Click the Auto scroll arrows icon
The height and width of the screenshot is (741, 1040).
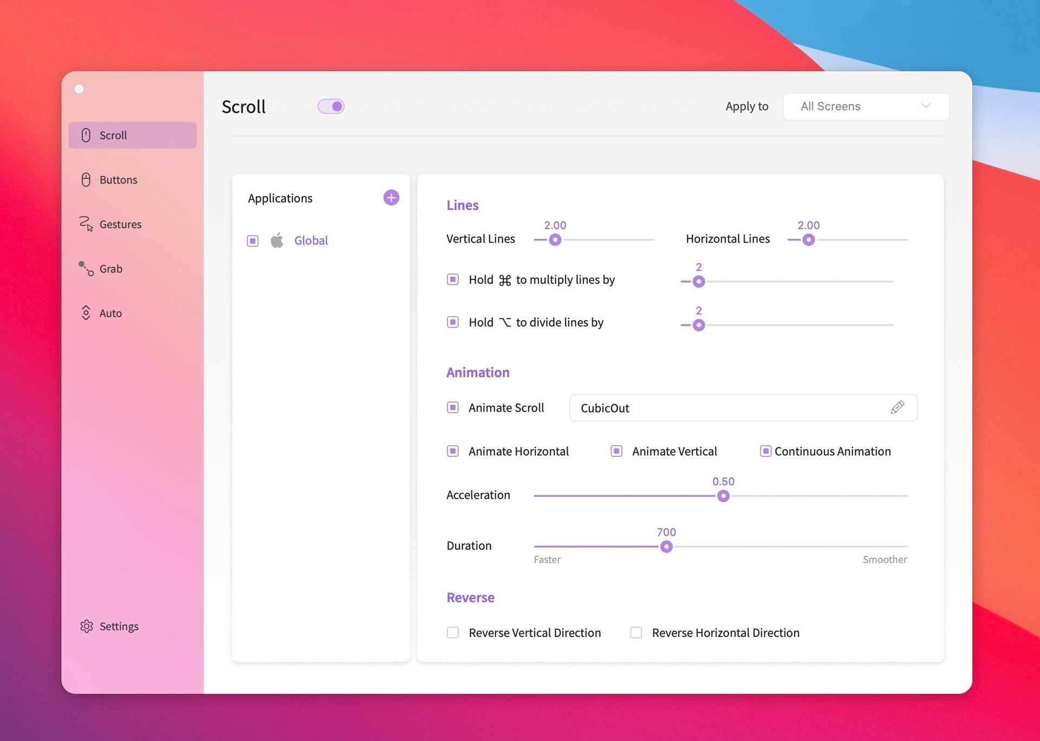[x=86, y=313]
